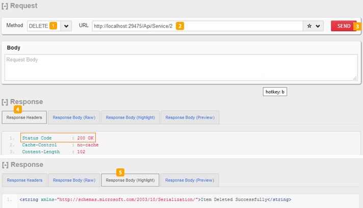Open Response Body (Highlight) tab in upper Response
Screen dimensions: 363x208
[131, 117]
